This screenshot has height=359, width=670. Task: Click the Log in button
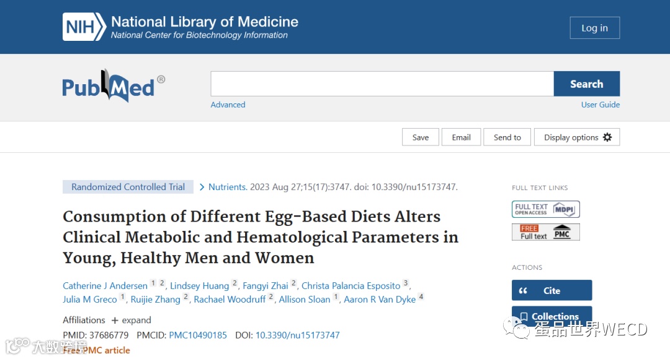click(594, 28)
